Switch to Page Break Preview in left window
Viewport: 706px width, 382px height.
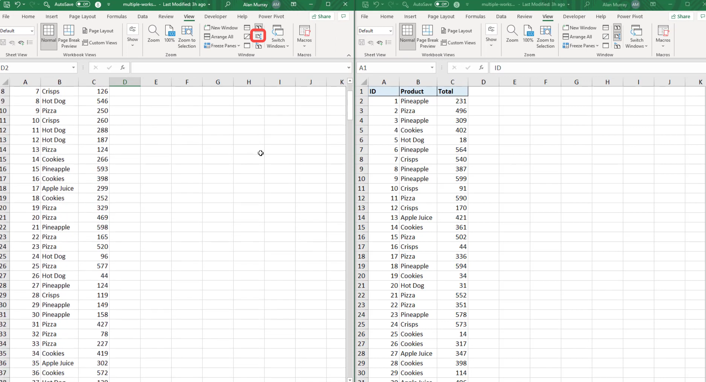69,36
